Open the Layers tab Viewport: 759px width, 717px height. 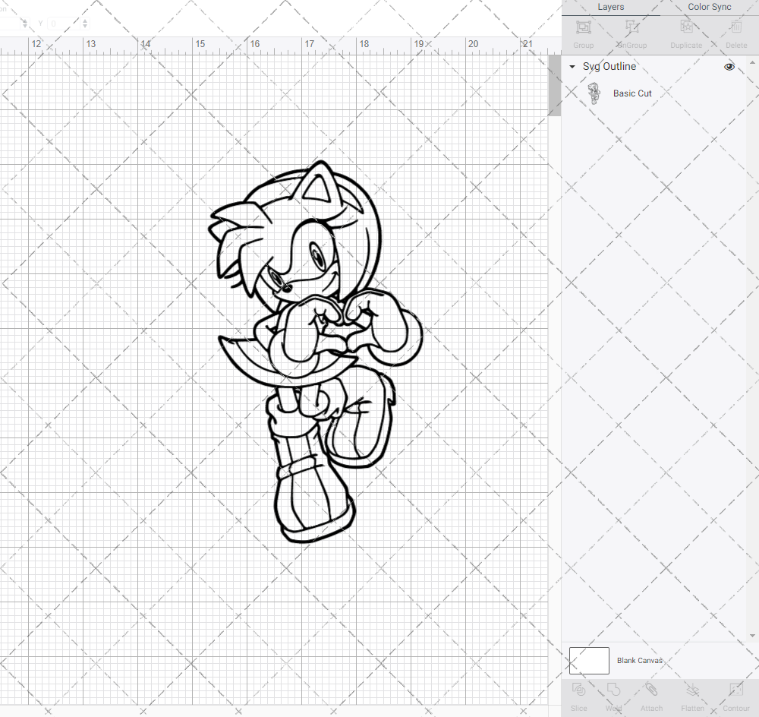(x=610, y=7)
